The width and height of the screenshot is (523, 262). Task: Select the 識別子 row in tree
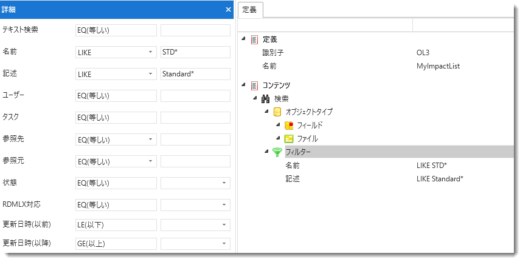tap(272, 53)
